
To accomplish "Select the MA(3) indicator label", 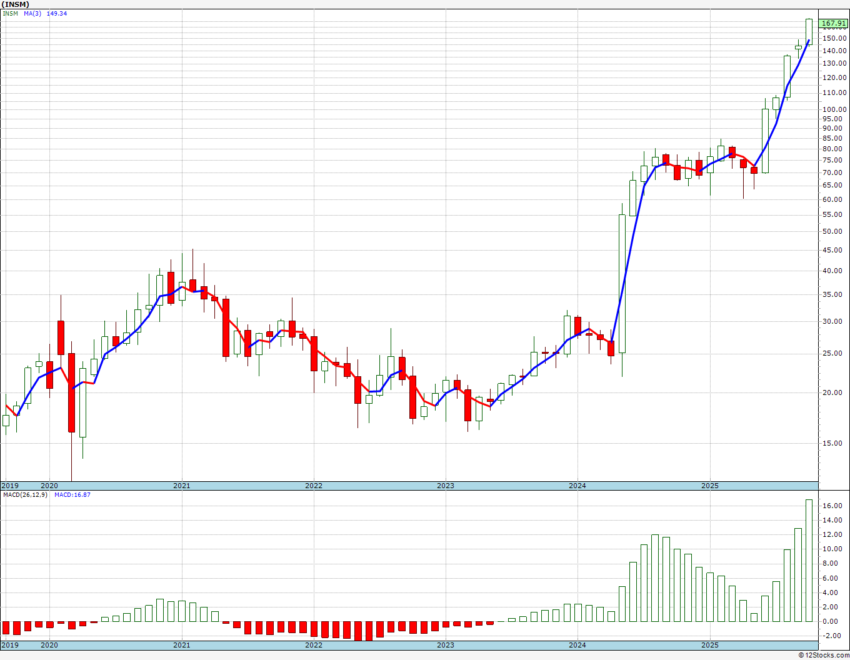I will click(x=32, y=13).
